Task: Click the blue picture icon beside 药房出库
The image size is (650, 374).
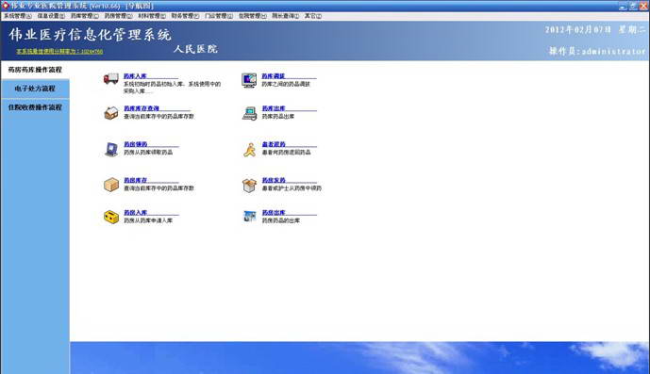Action: click(250, 216)
